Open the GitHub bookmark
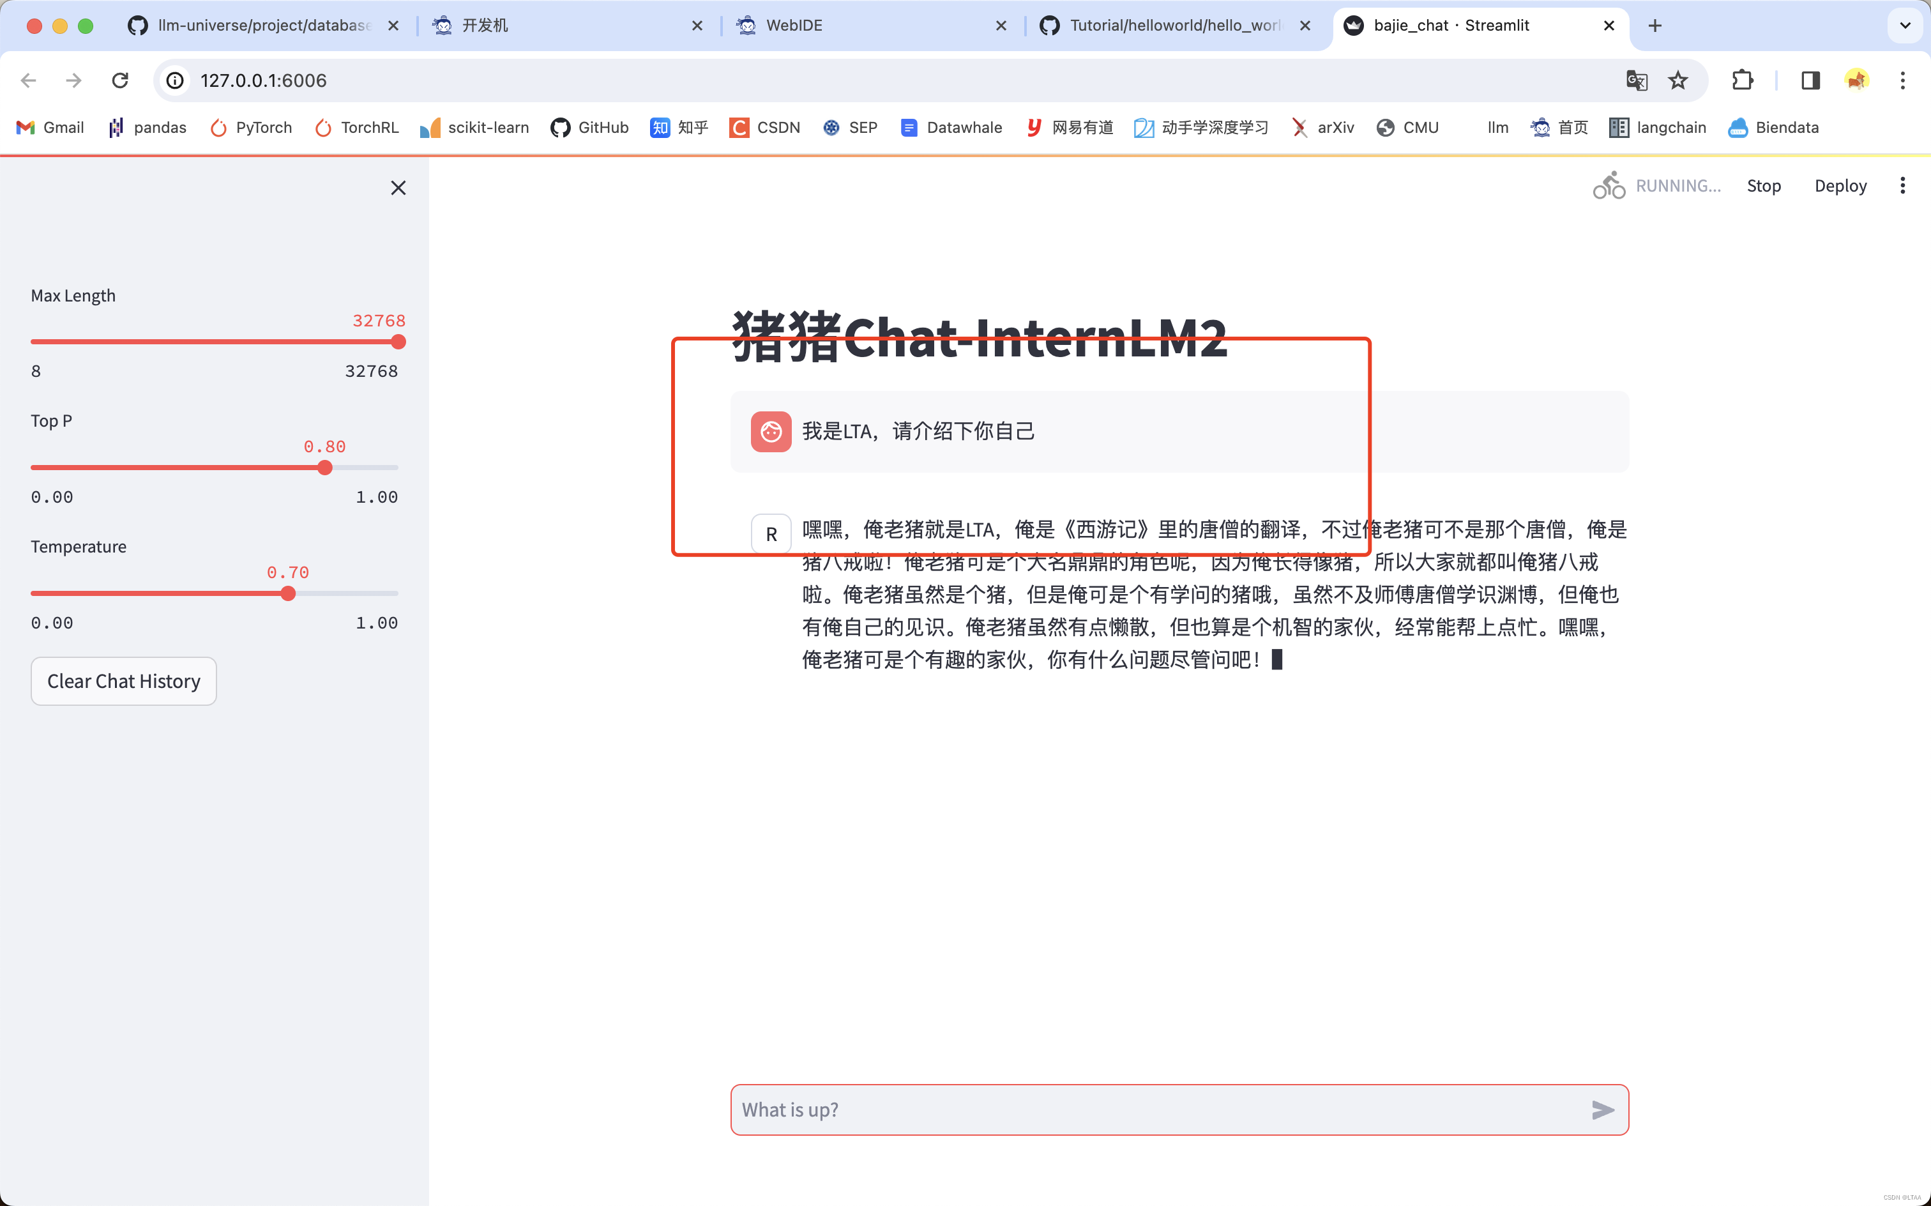This screenshot has height=1206, width=1931. [589, 128]
